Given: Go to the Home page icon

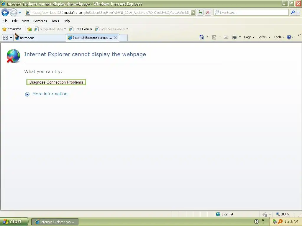Looking at the screenshot, I should click(202, 37).
